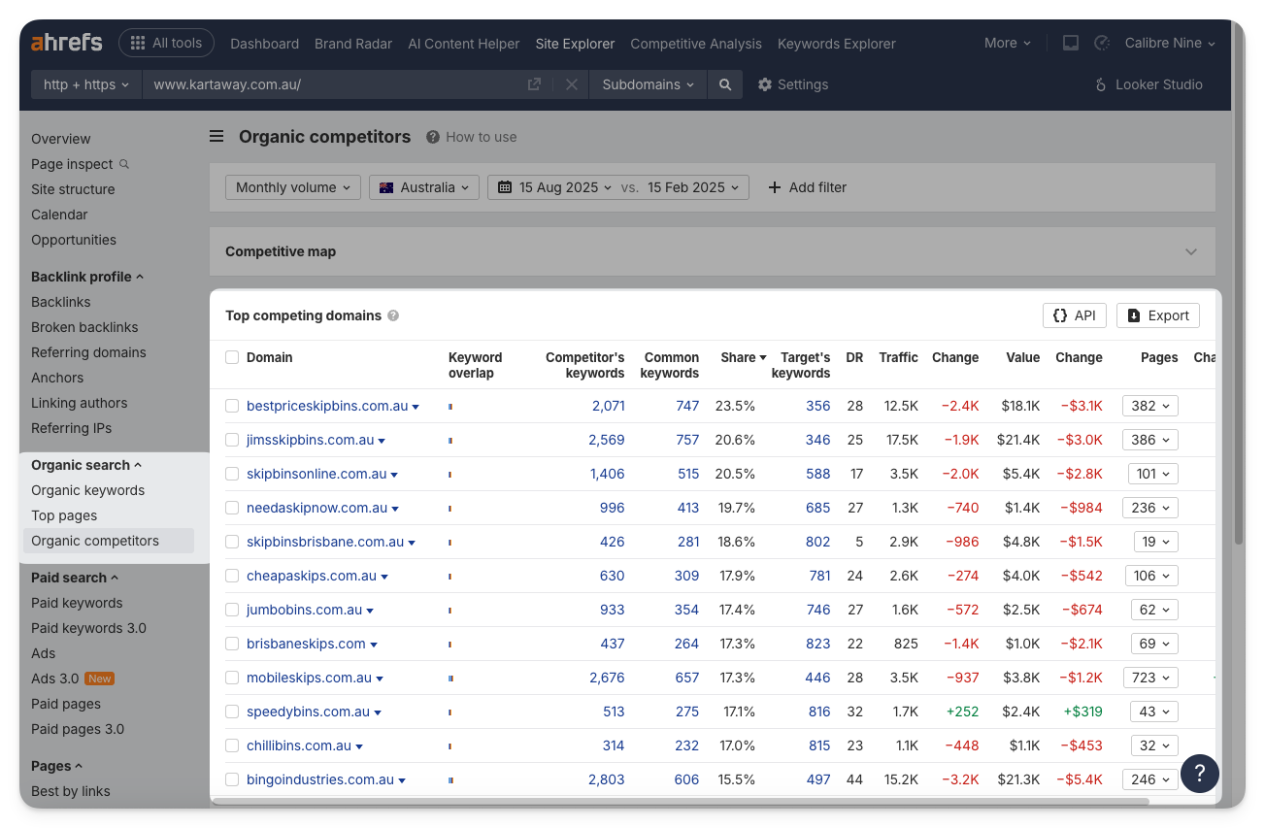
Task: Click the URL input field
Action: point(330,84)
